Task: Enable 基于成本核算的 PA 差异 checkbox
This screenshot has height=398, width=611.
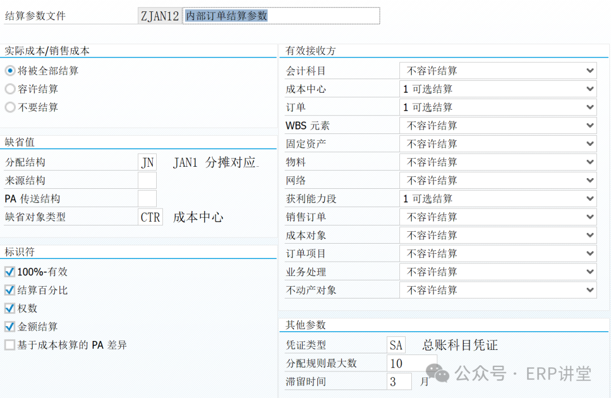Action: click(10, 344)
